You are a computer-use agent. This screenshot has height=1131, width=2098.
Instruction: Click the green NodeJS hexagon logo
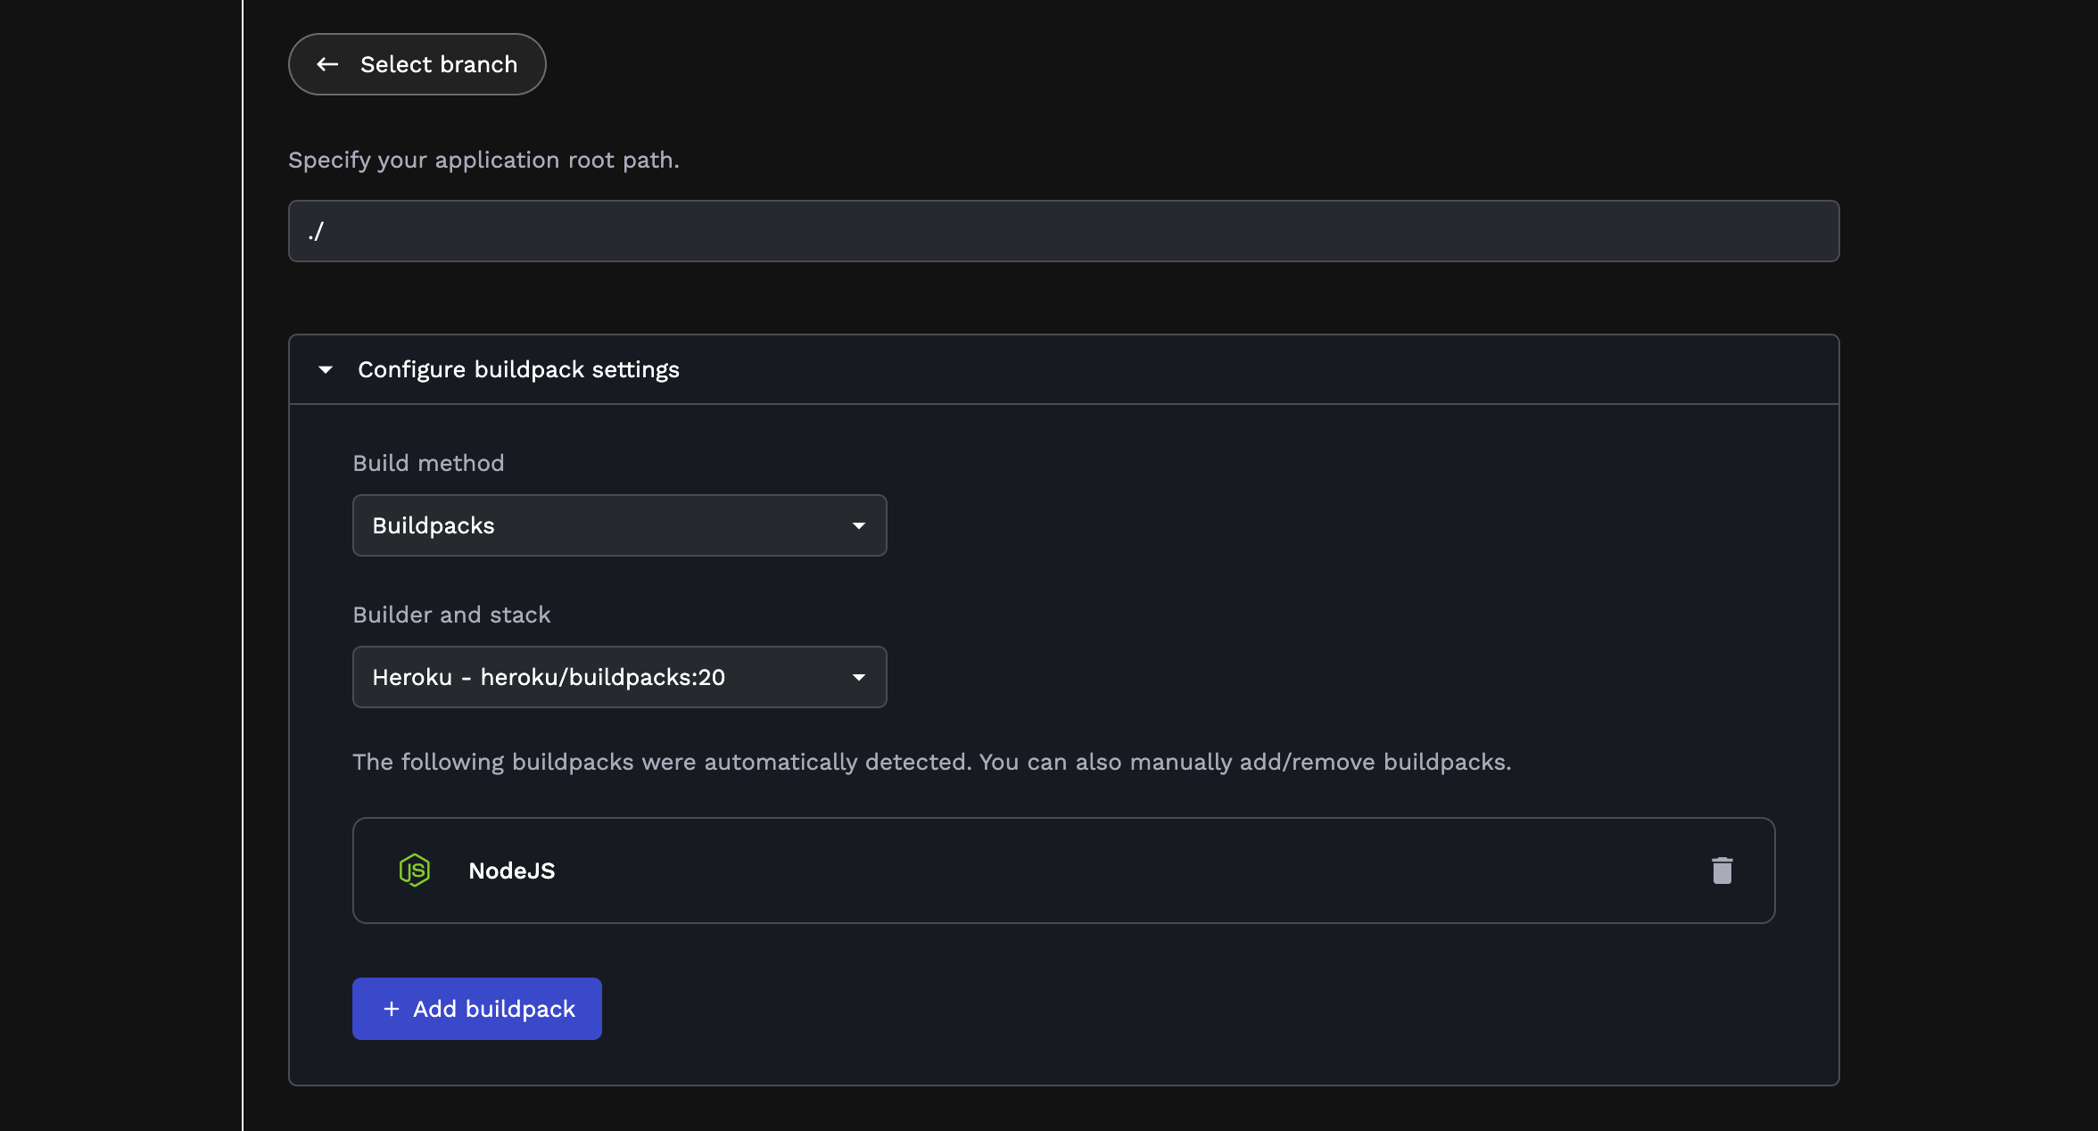click(x=415, y=870)
